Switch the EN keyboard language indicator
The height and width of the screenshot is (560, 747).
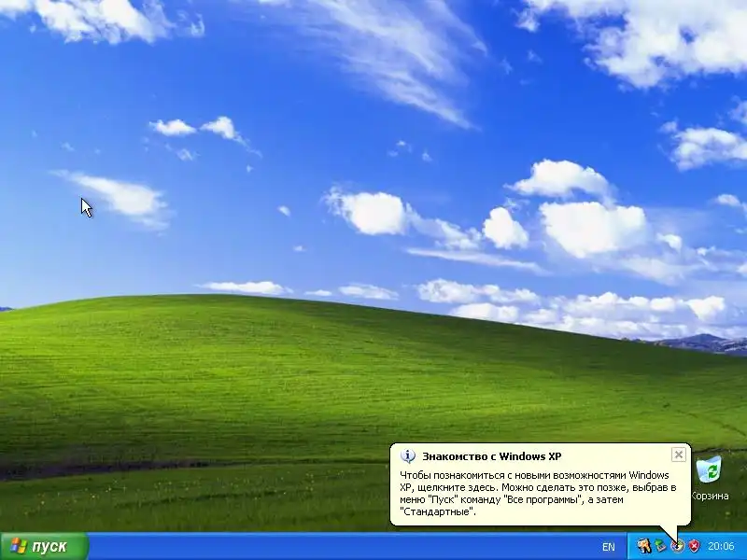coord(609,547)
